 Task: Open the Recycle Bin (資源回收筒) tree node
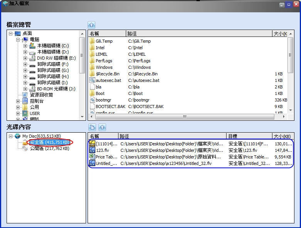pos(41,95)
